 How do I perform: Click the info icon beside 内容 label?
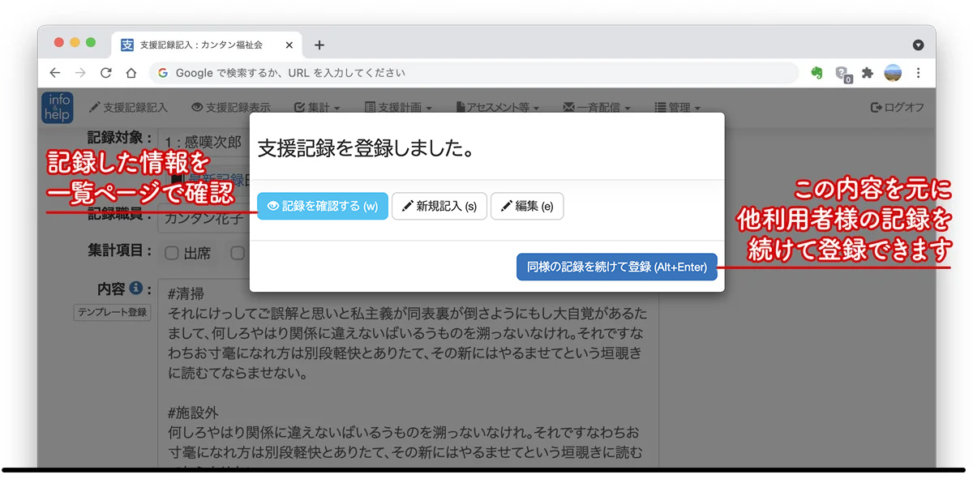click(x=136, y=289)
